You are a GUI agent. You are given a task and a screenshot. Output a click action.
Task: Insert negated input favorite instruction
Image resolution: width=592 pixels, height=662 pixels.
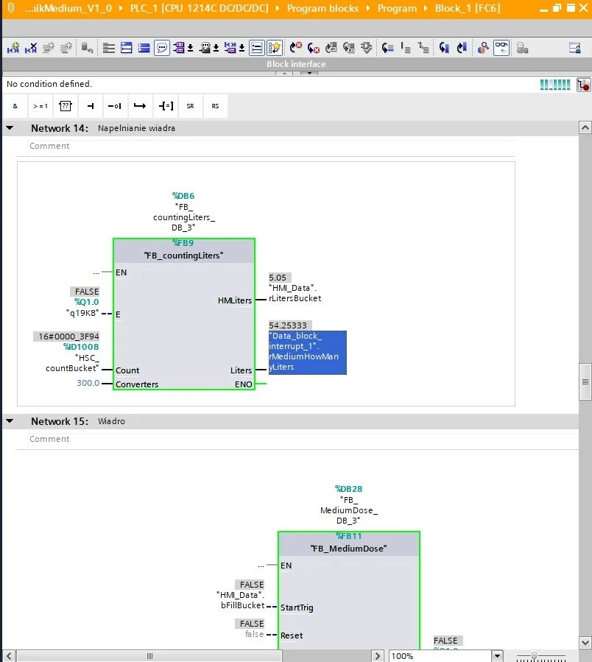pyautogui.click(x=115, y=106)
